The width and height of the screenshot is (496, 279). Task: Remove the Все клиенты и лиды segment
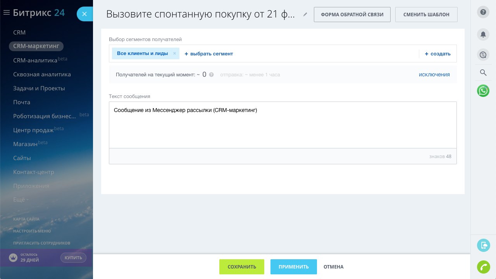click(x=174, y=53)
